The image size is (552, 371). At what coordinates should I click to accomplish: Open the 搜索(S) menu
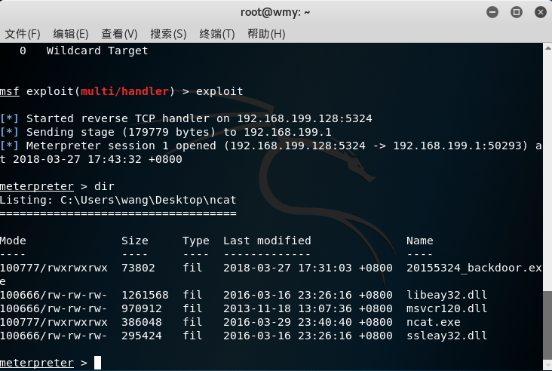click(x=168, y=34)
